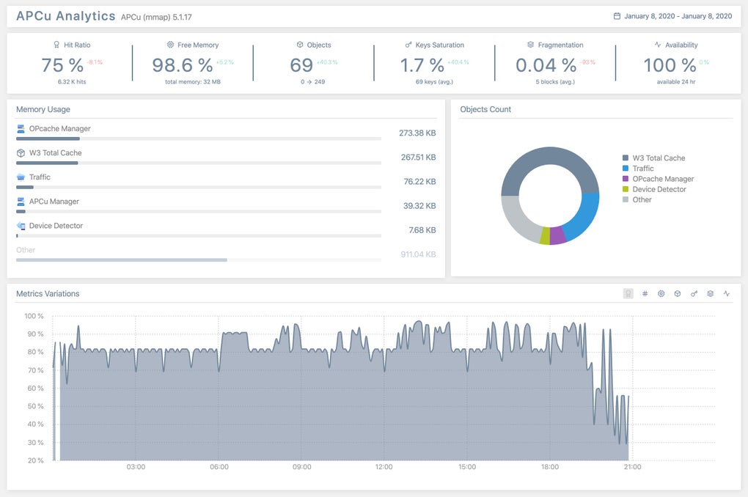Click the Fragmentation layers icon in chart toolbar

click(710, 293)
